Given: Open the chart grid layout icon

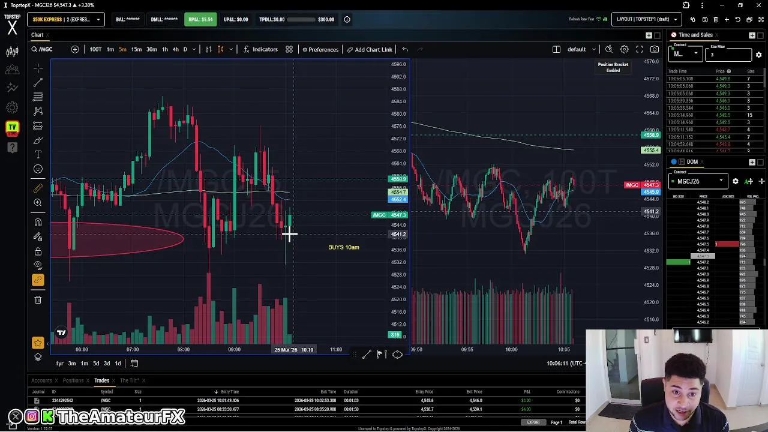Looking at the screenshot, I should 289,49.
